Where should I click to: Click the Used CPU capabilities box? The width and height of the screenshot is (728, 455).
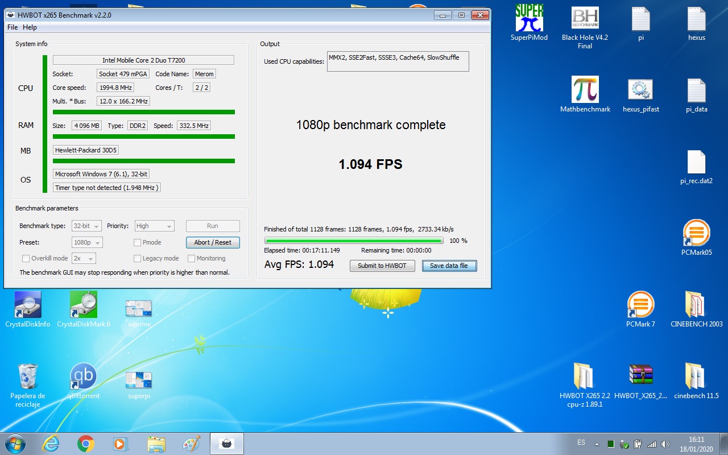tap(398, 61)
